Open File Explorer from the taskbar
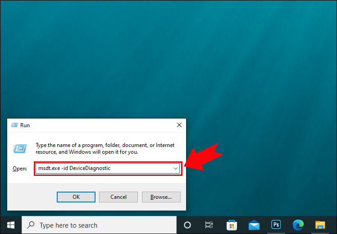 coord(320,225)
